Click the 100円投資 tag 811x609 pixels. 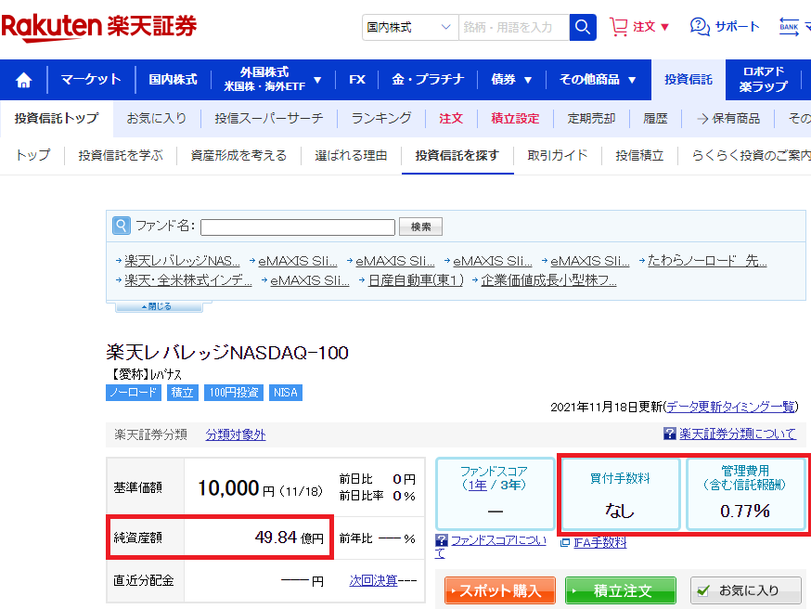(x=234, y=393)
